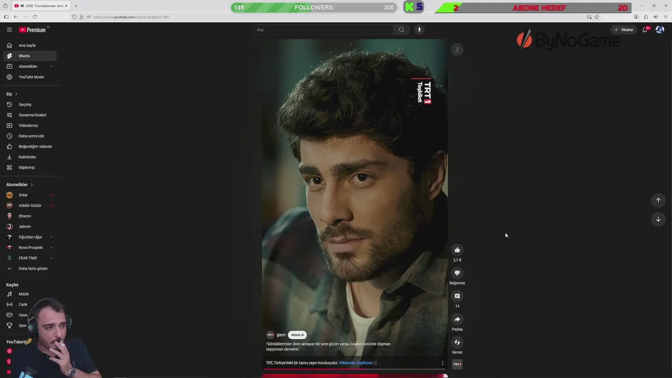Open Abonelikler in the sidebar

[x=30, y=67]
